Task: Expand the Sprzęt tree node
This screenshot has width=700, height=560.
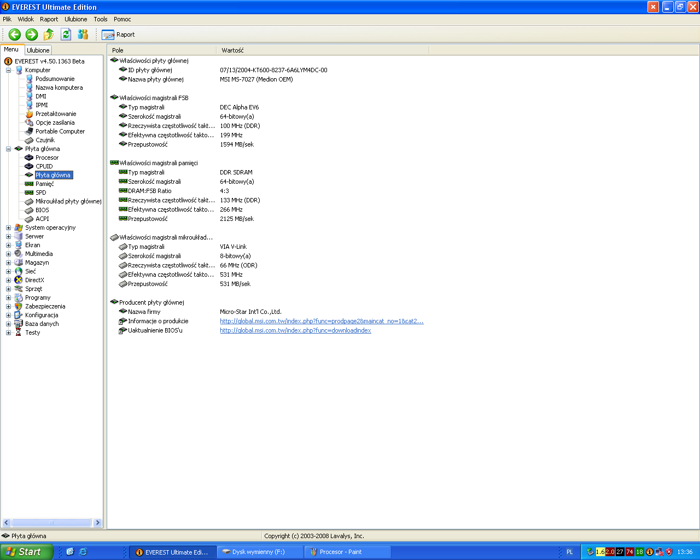Action: coord(8,289)
